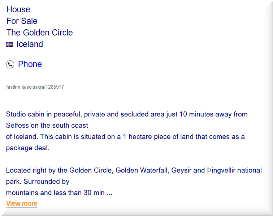273x216 pixels.
Task: Click the line starting with Located right by
Action: (x=134, y=170)
